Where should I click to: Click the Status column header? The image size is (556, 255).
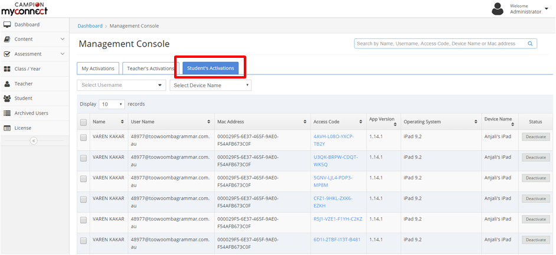[535, 122]
